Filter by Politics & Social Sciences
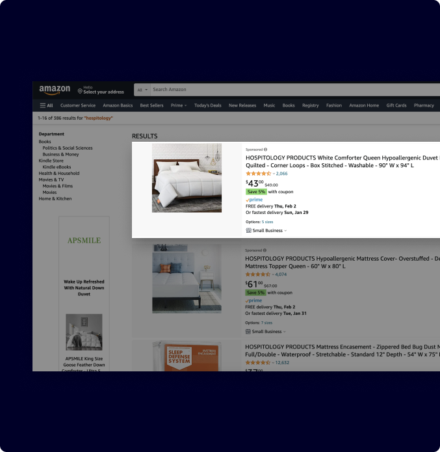The height and width of the screenshot is (452, 440). 68,148
